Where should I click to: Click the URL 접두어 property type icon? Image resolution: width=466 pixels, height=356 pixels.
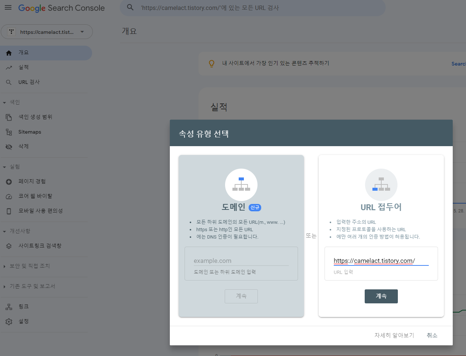point(381,185)
